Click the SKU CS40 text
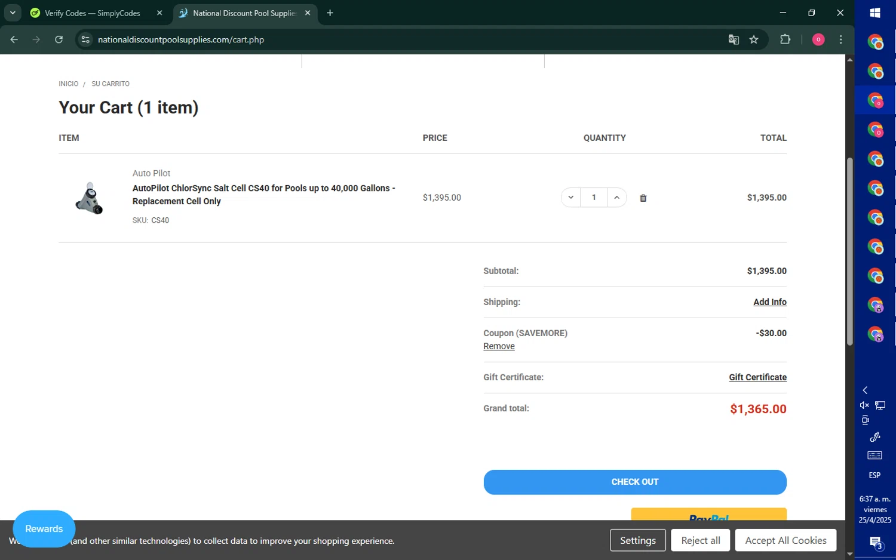 pos(151,220)
